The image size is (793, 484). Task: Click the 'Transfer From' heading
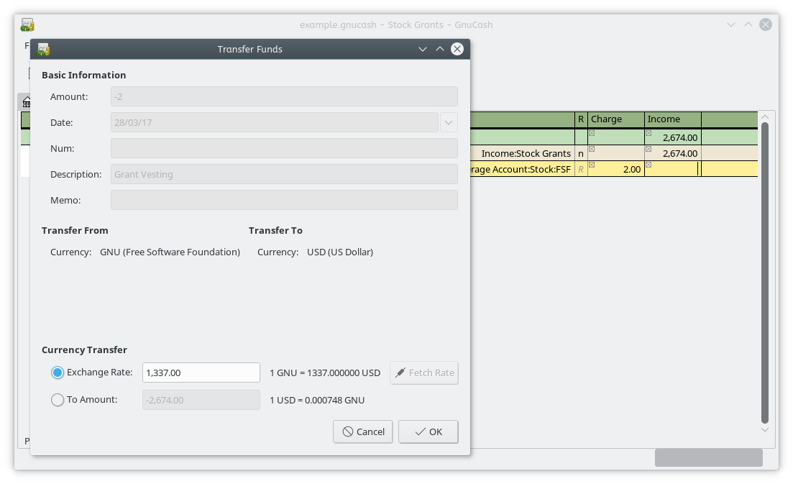(75, 231)
